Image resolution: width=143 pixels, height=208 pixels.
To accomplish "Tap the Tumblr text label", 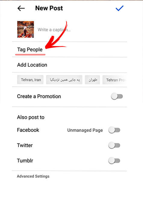I will (25, 161).
